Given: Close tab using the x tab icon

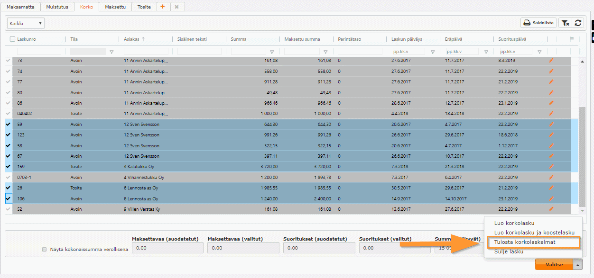Looking at the screenshot, I should [x=177, y=7].
